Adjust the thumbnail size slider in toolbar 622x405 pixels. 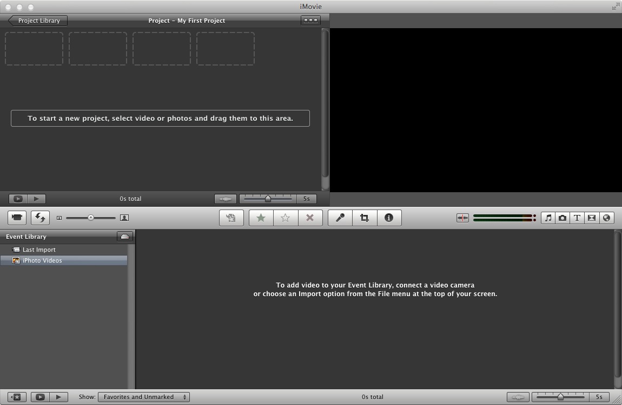[x=91, y=218]
